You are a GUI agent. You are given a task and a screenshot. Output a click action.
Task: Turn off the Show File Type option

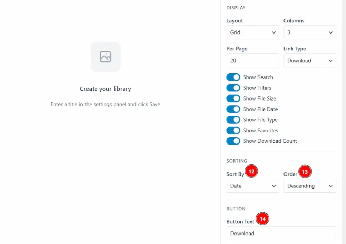[233, 120]
